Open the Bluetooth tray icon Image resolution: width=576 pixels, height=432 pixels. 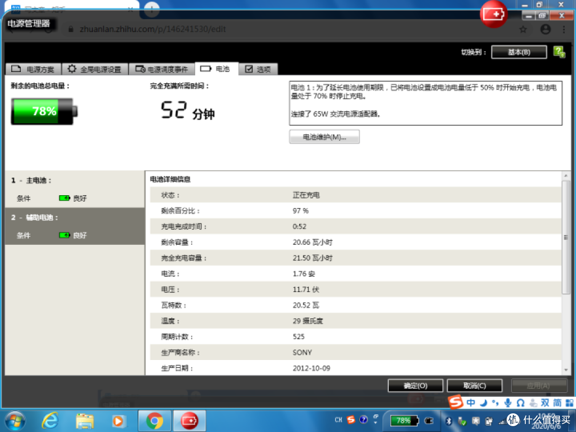point(449,421)
